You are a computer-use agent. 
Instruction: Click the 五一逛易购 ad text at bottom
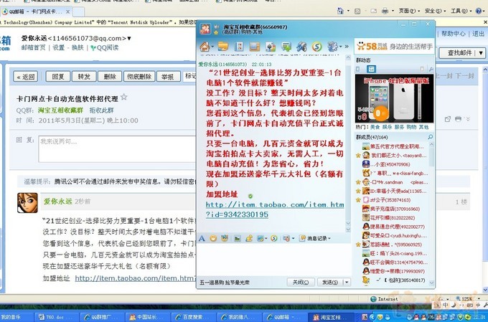[x=225, y=283]
